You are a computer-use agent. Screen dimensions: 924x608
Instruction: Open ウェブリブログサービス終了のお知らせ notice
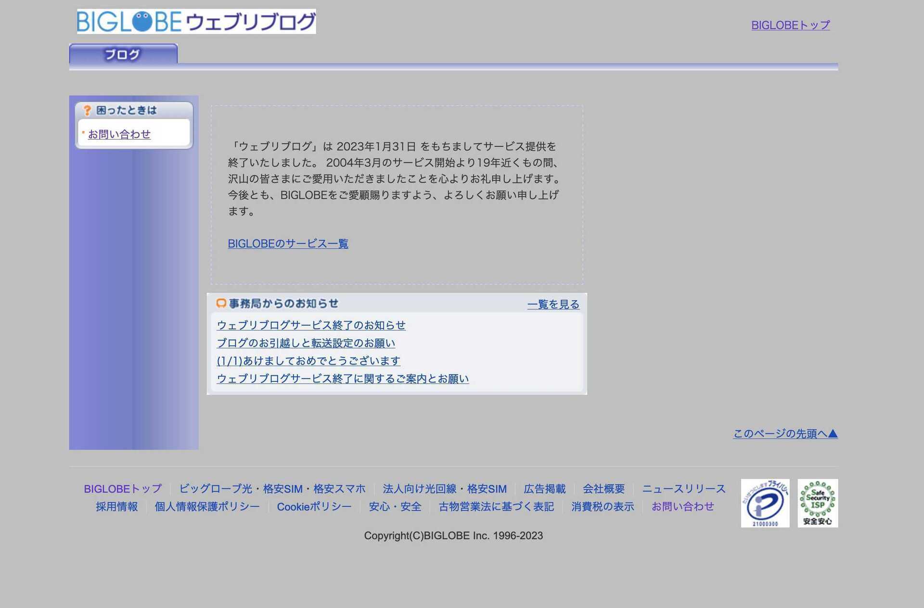coord(311,325)
